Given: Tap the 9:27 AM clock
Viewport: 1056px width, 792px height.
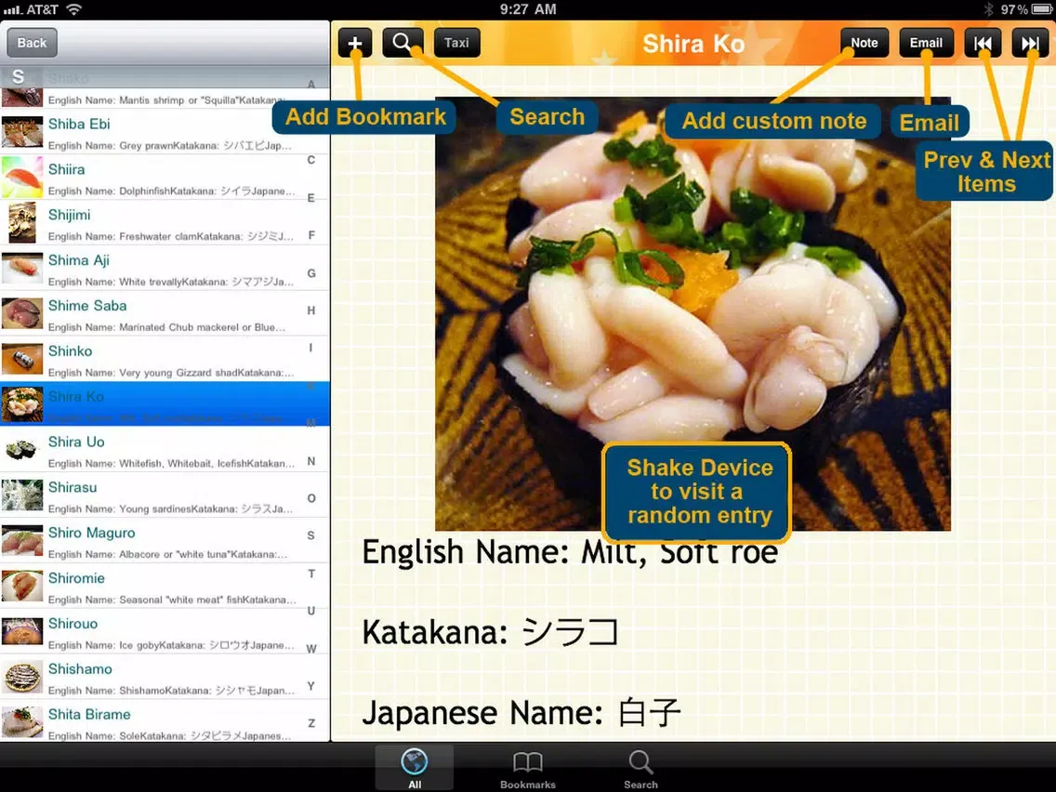Looking at the screenshot, I should click(x=528, y=9).
